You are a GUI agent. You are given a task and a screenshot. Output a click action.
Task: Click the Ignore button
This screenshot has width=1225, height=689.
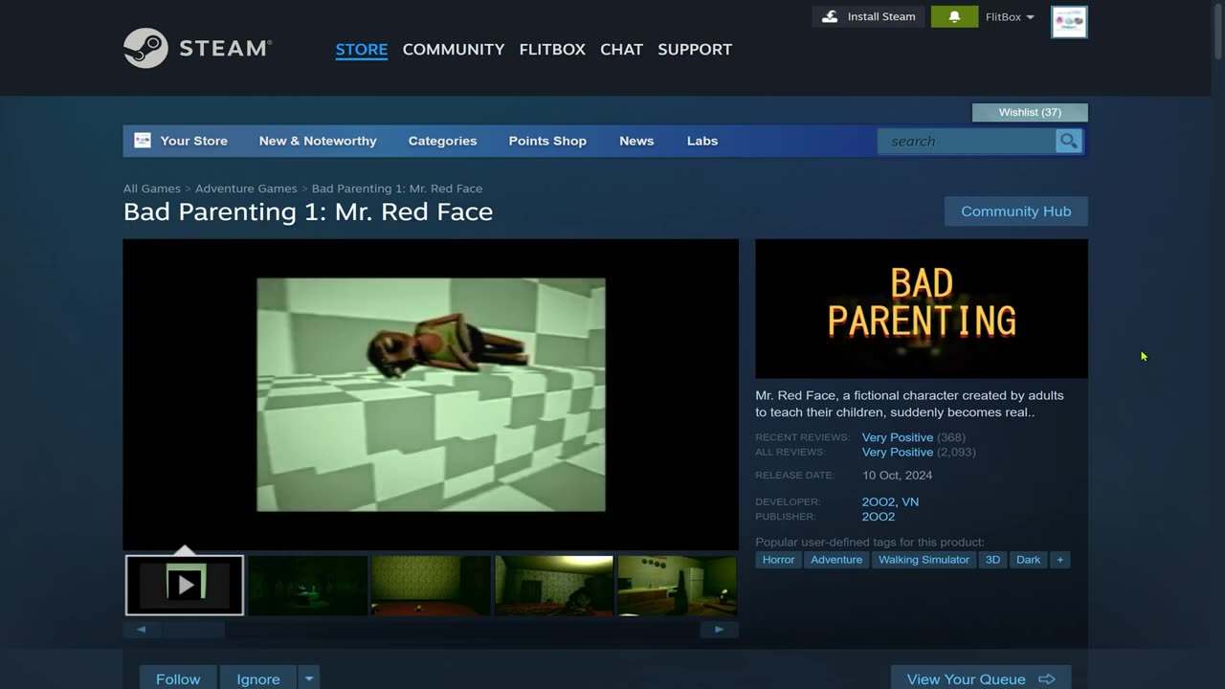click(x=258, y=678)
